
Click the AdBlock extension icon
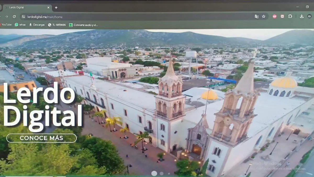275,17
